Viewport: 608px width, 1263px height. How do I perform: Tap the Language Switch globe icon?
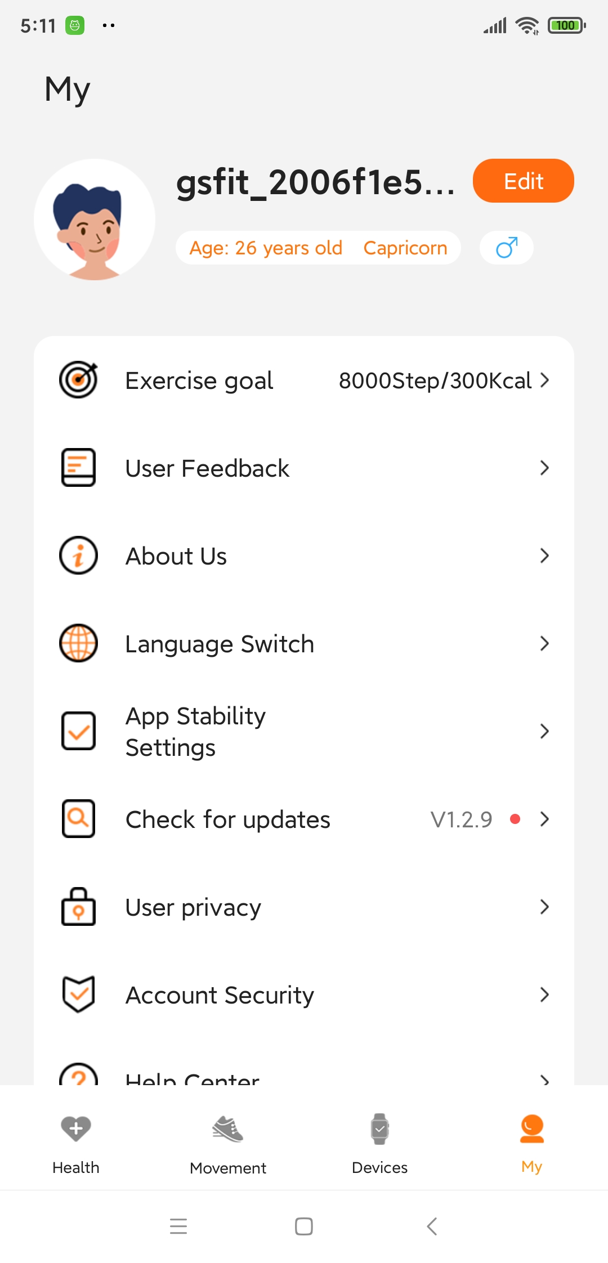point(78,643)
